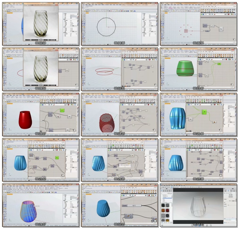239x229 pixels.
Task: Open the video frame stamped 00:09:12
Action: pyautogui.click(x=41, y=69)
